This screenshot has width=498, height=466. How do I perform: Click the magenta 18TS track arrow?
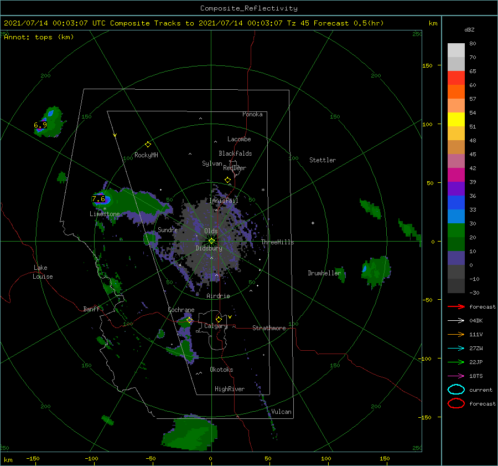[456, 376]
